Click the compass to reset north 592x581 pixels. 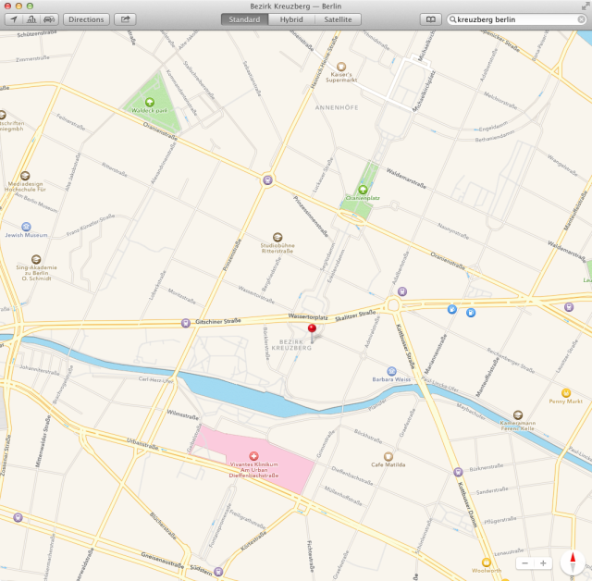tap(573, 562)
